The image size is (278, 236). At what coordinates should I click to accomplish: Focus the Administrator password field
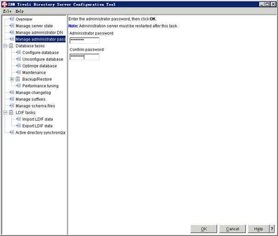click(84, 41)
